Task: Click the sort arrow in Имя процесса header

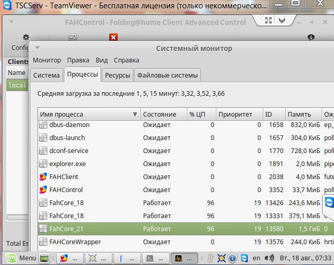Action: pos(135,114)
